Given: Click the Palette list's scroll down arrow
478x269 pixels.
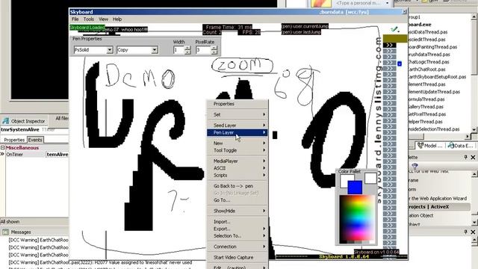Looking at the screenshot, I should pos(474,222).
